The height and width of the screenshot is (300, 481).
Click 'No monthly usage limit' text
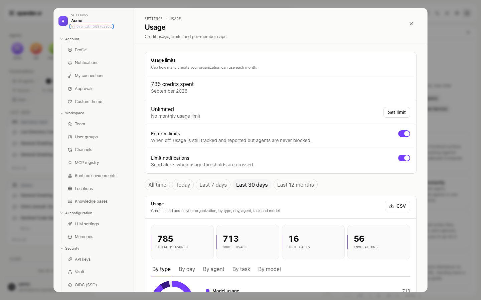pyautogui.click(x=176, y=116)
